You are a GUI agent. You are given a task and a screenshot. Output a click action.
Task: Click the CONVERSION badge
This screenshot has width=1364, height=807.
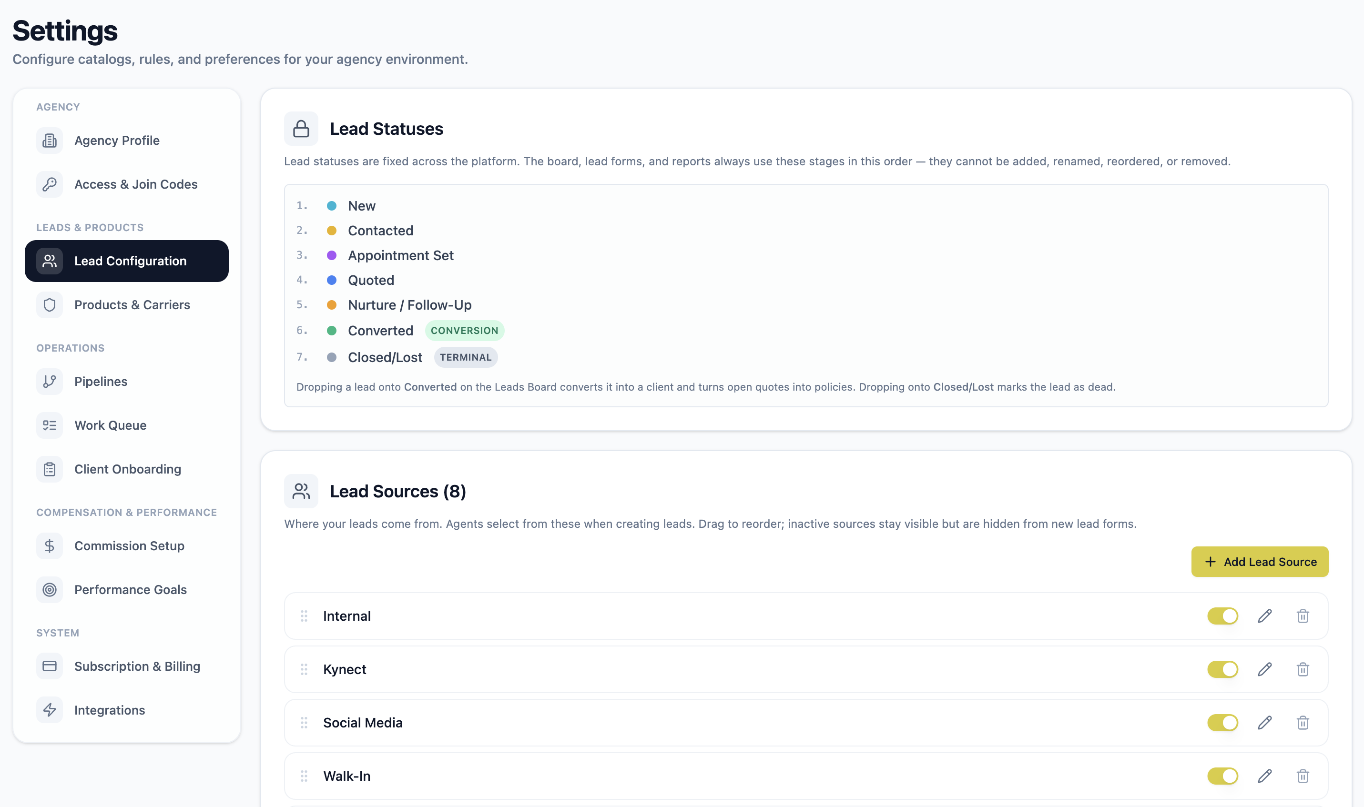[x=465, y=331]
